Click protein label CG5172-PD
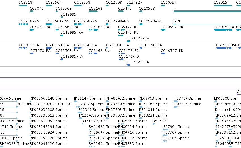This screenshot has width=241, height=148. click(x=129, y=56)
